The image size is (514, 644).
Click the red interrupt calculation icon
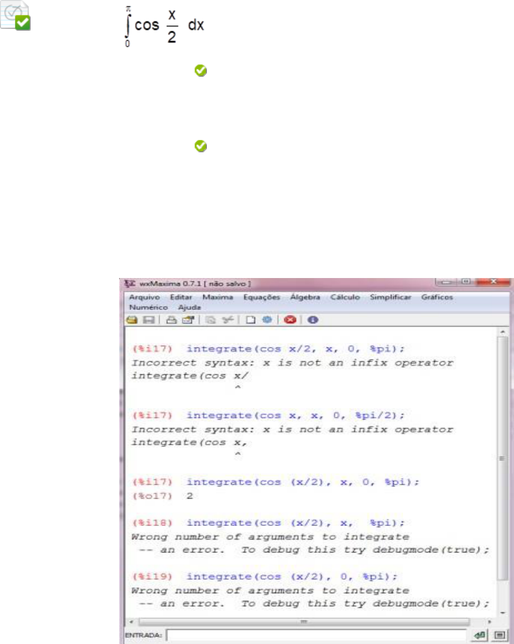[289, 320]
